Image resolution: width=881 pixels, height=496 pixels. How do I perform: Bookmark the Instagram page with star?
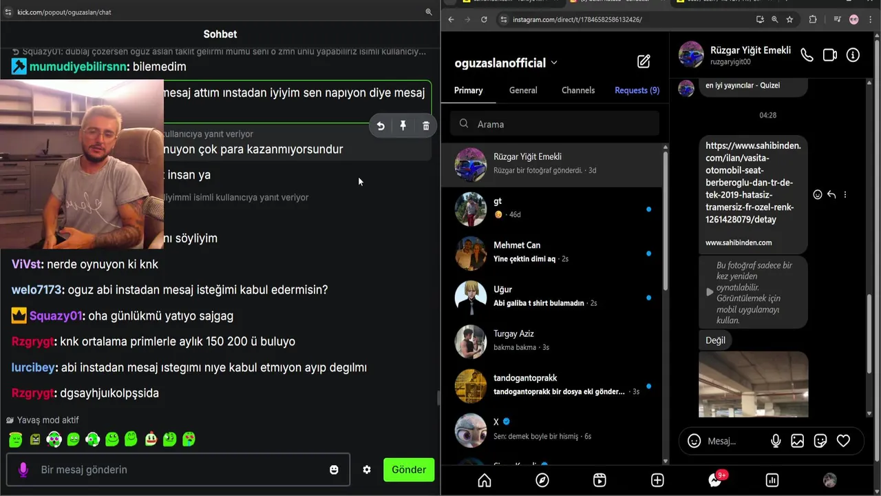point(789,19)
